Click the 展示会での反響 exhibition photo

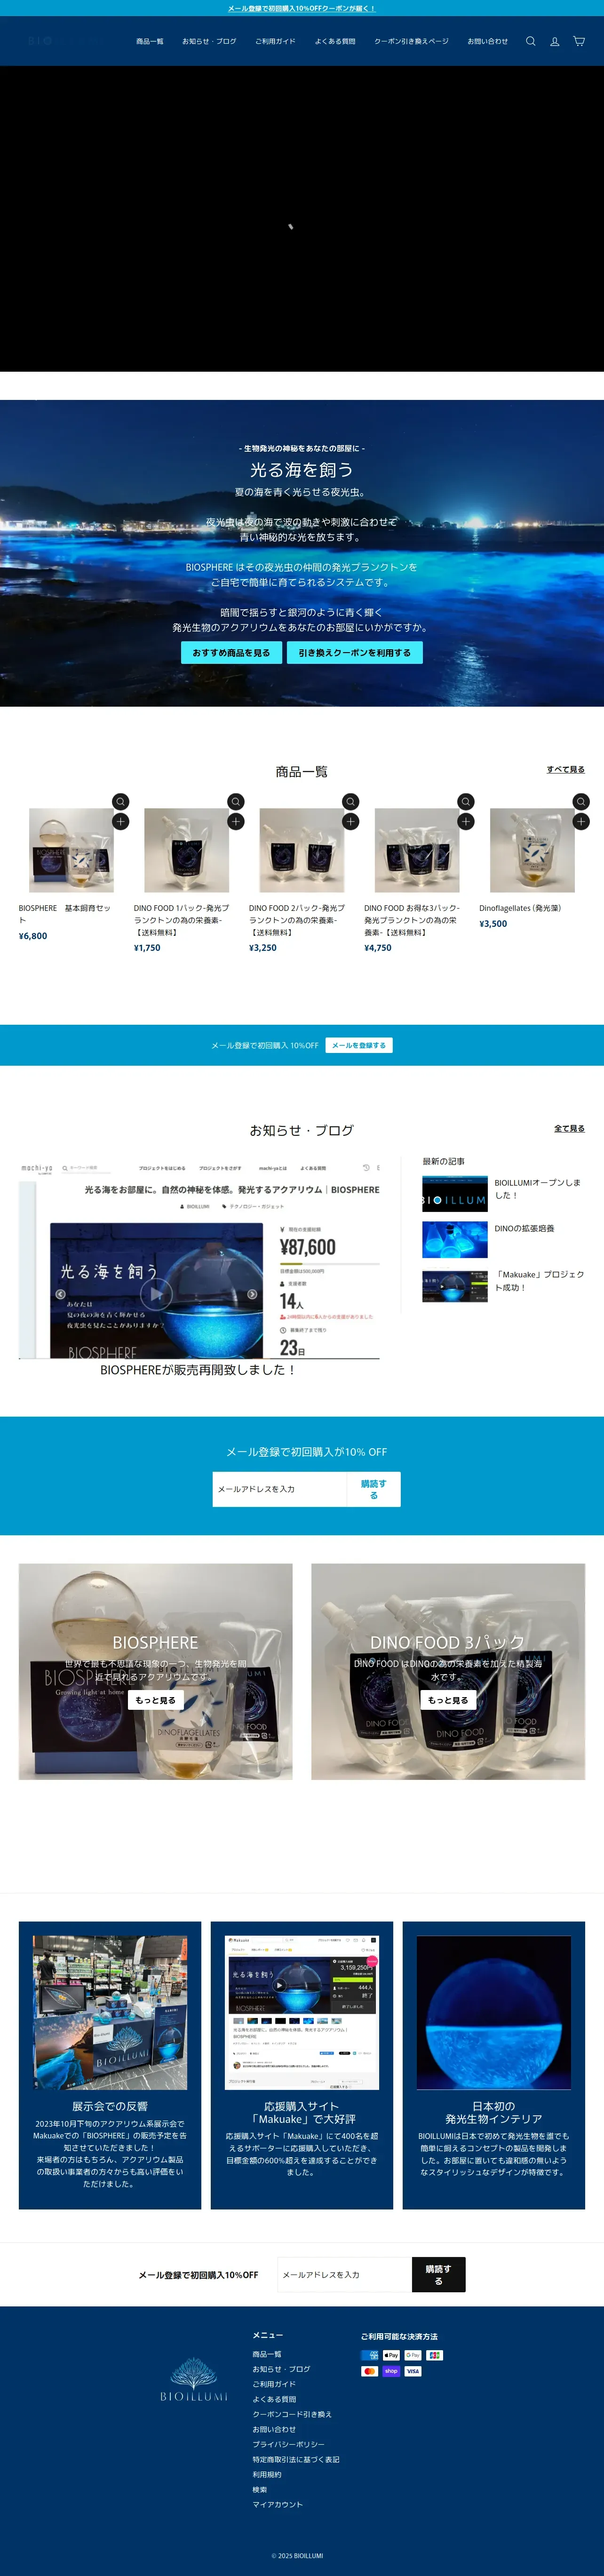pyautogui.click(x=110, y=2012)
